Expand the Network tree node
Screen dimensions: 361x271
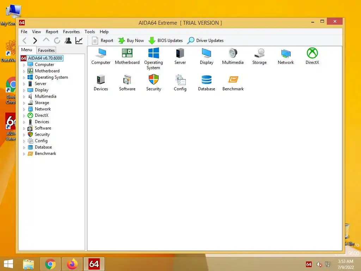tap(24, 109)
